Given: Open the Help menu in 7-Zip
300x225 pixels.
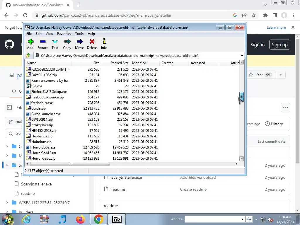Looking at the screenshot, I should (x=91, y=34).
